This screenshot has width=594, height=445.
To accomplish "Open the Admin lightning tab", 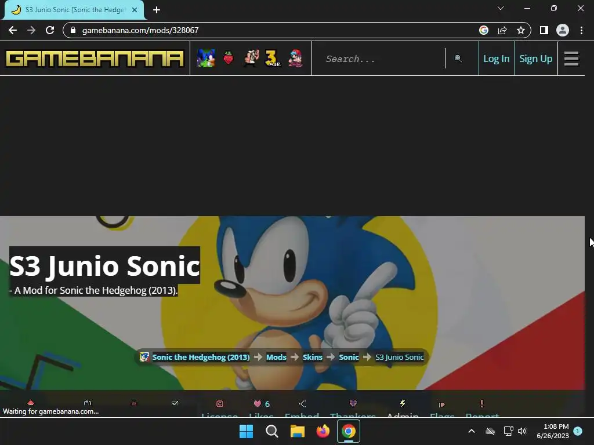I will tap(403, 404).
